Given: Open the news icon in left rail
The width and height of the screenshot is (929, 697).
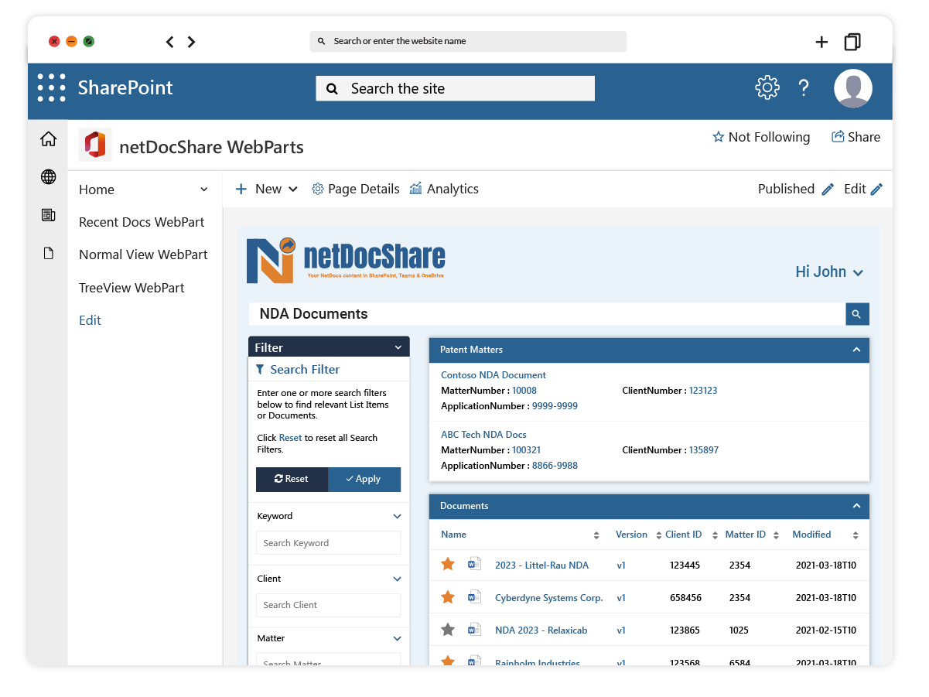Looking at the screenshot, I should (48, 215).
